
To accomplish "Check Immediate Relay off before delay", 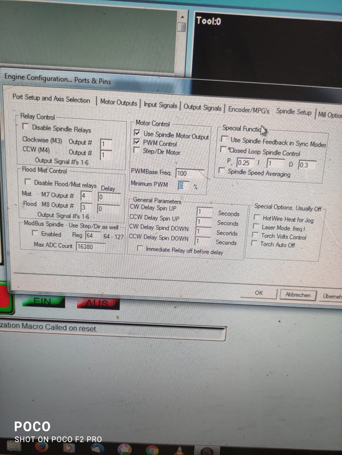I will coord(140,248).
